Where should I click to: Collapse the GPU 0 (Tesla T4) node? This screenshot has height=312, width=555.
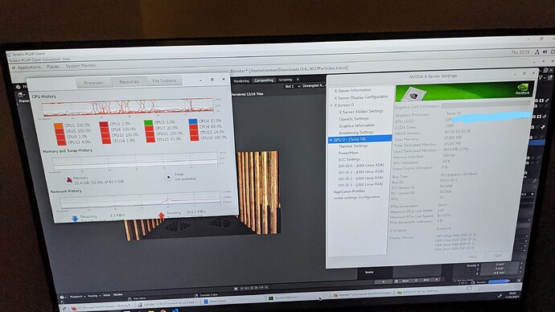(x=331, y=140)
